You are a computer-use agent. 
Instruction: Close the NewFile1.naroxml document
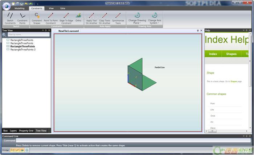[x=201, y=30]
